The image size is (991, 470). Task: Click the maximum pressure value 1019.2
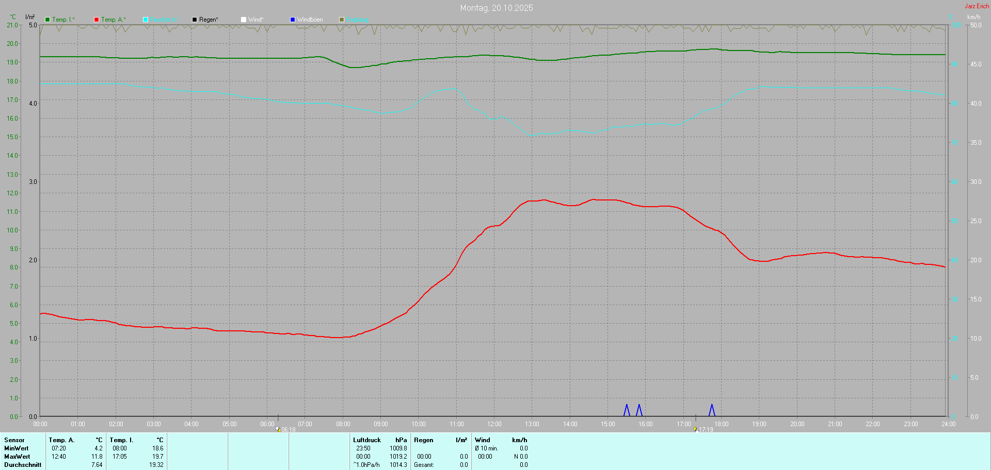(x=398, y=457)
